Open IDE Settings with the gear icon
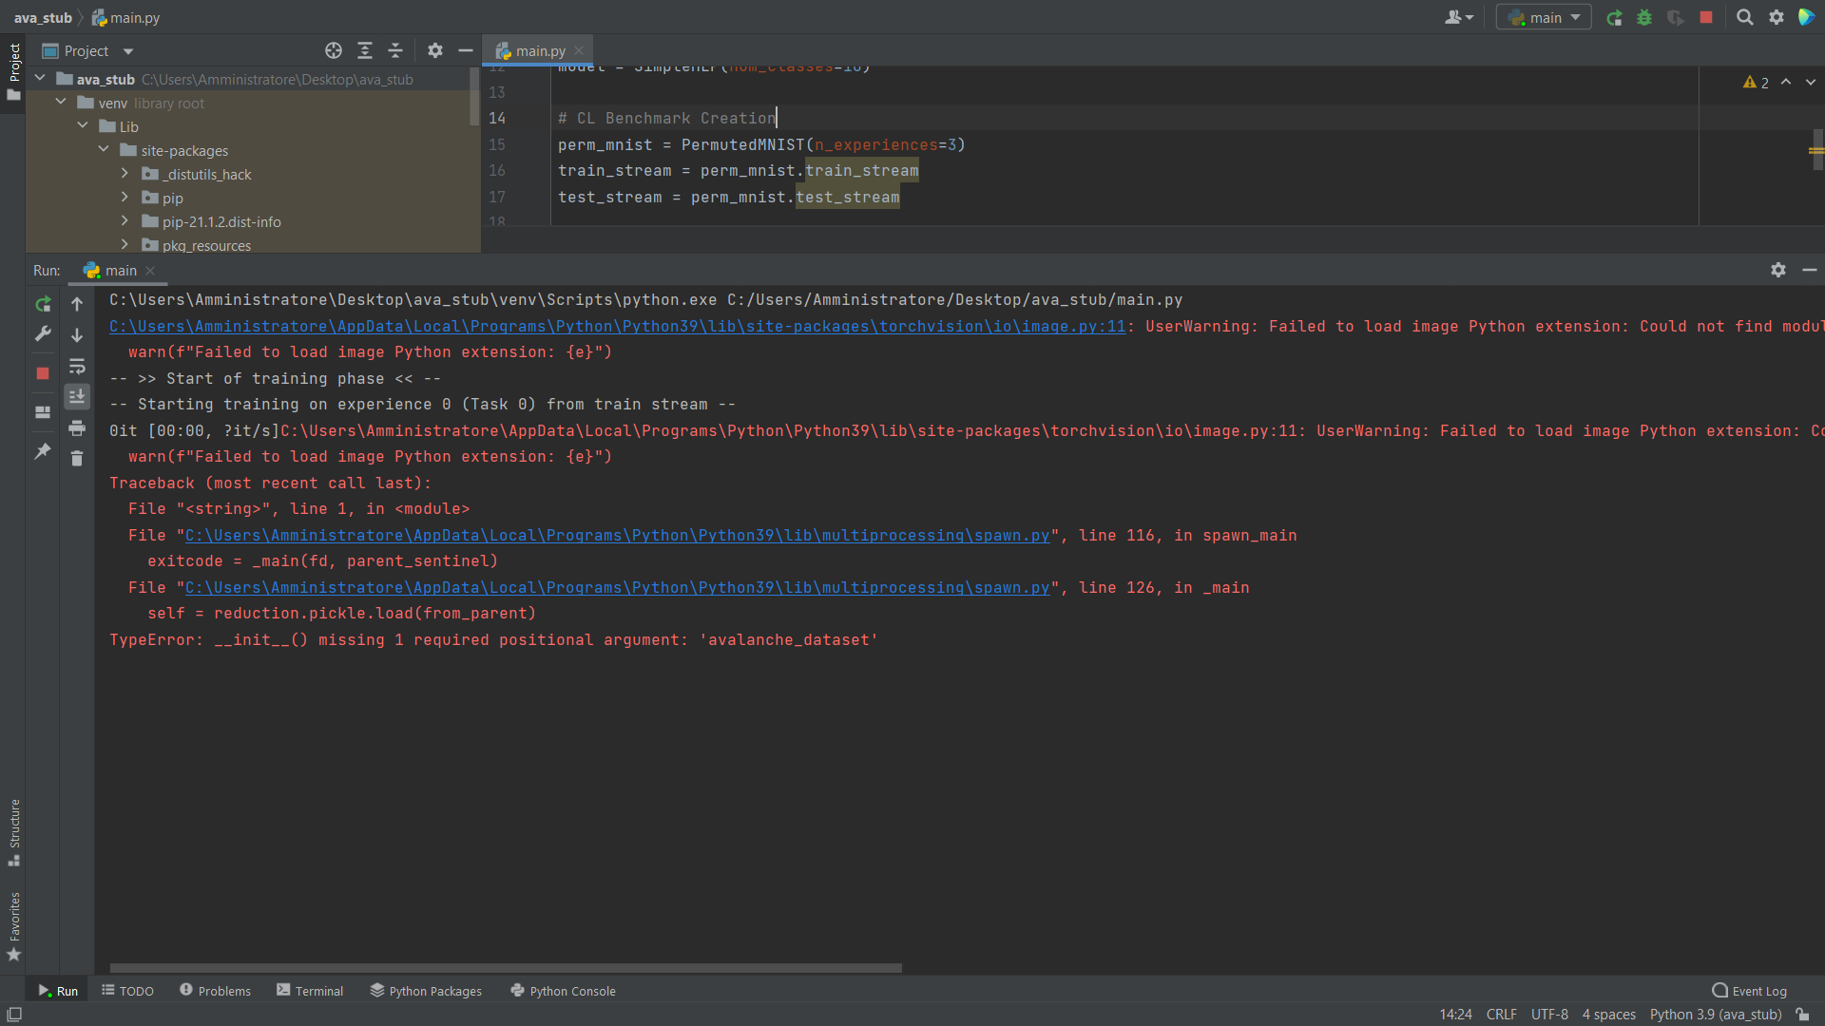Image resolution: width=1825 pixels, height=1026 pixels. [1777, 17]
